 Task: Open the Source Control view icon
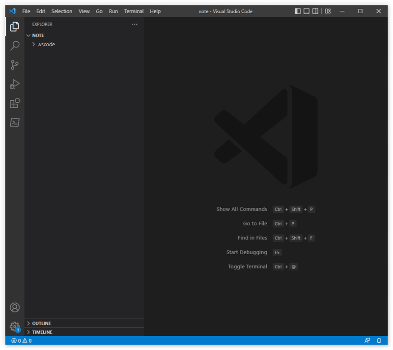click(15, 65)
